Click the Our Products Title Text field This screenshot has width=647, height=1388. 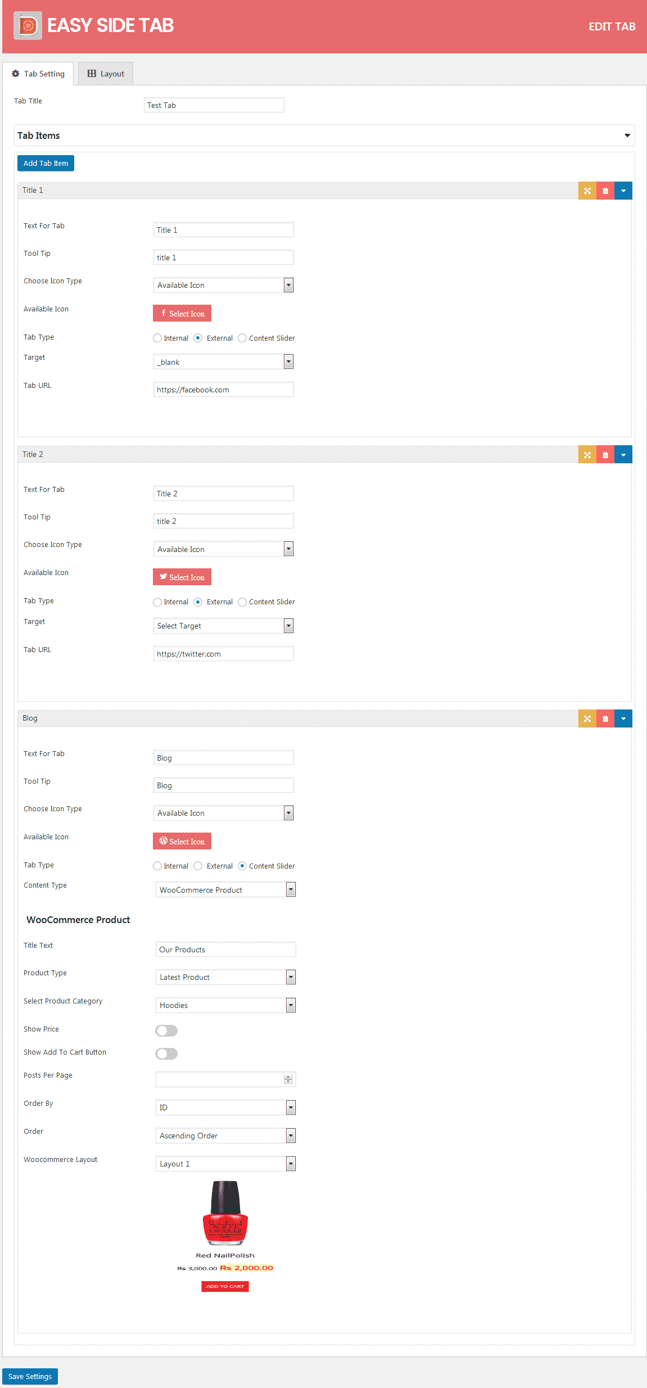click(225, 950)
